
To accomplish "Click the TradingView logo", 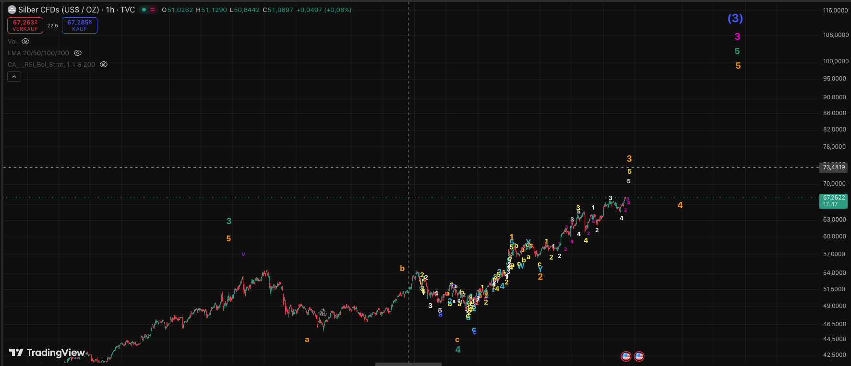I will pyautogui.click(x=47, y=353).
